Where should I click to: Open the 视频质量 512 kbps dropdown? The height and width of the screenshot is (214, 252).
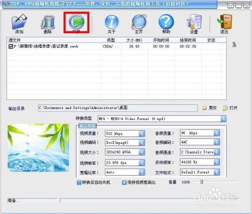142,134
